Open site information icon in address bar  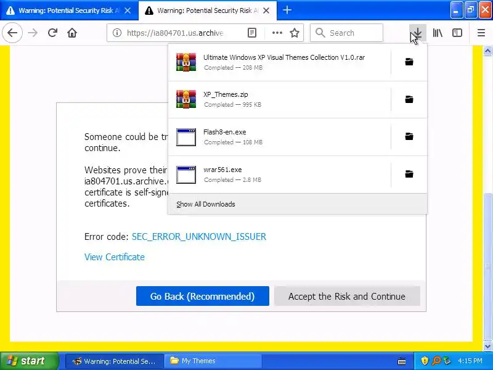click(117, 33)
